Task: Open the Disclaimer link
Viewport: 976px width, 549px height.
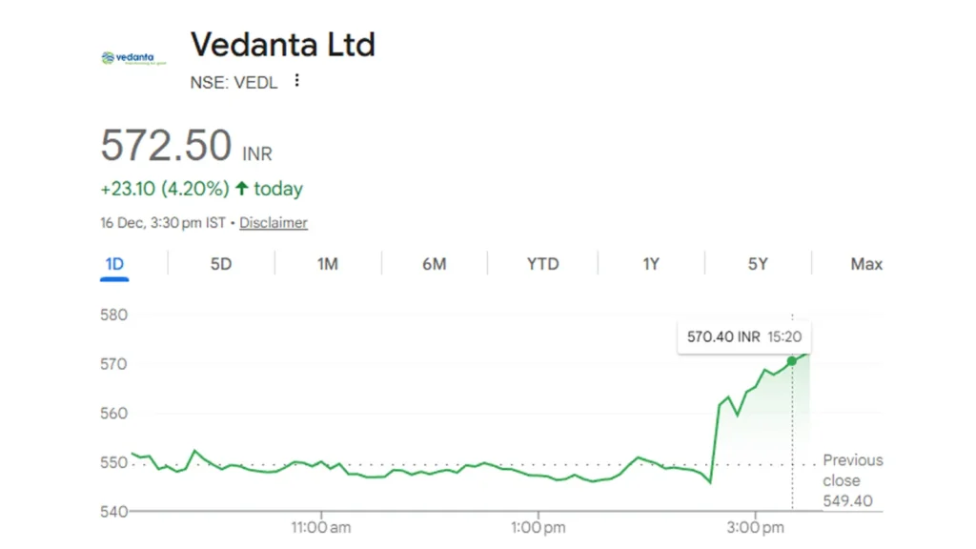Action: coord(273,222)
